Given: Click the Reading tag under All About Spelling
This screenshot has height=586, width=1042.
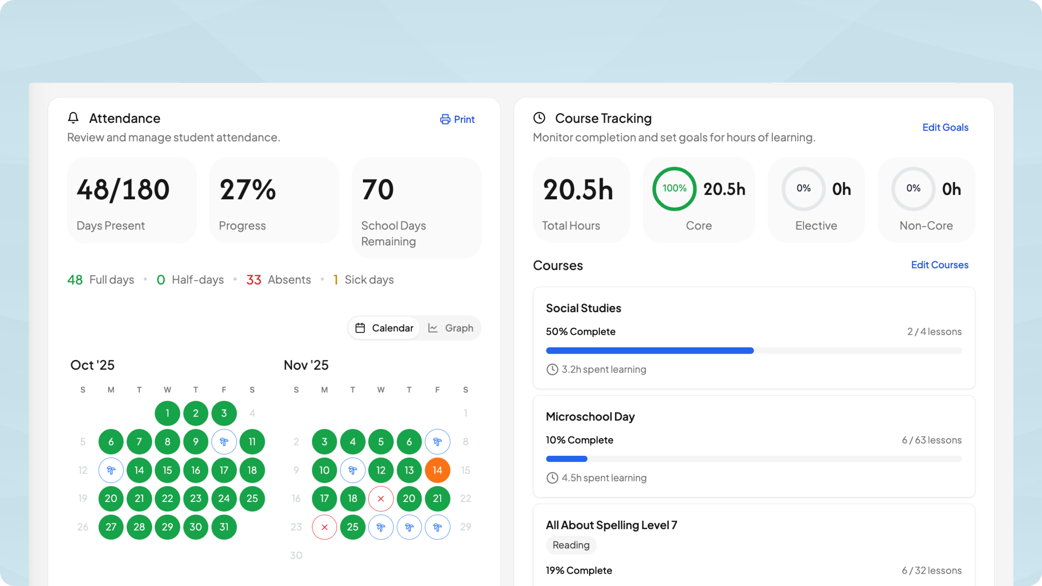Looking at the screenshot, I should pos(571,545).
